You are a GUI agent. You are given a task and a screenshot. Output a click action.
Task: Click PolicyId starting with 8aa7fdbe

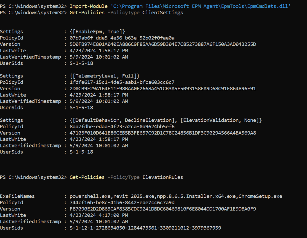(122, 126)
